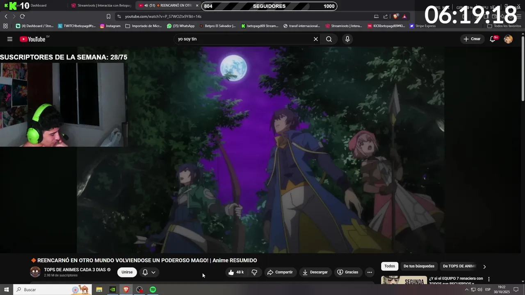The width and height of the screenshot is (525, 295).
Task: Open the account avatar menu
Action: (508, 39)
